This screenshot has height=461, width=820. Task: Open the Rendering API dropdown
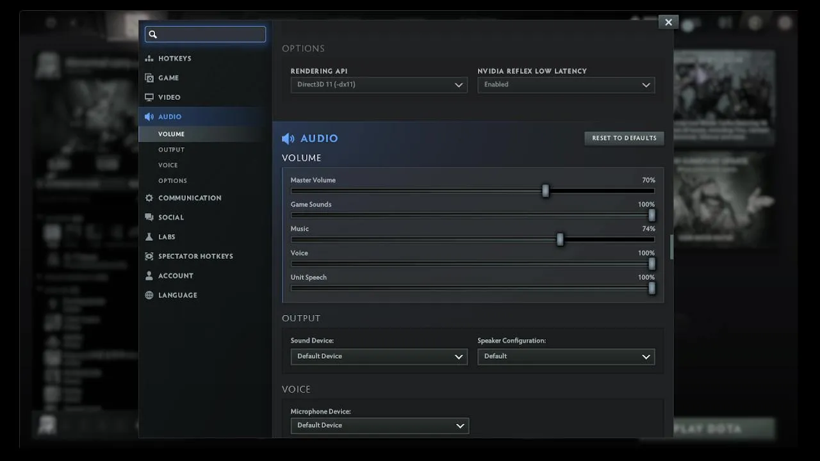379,85
